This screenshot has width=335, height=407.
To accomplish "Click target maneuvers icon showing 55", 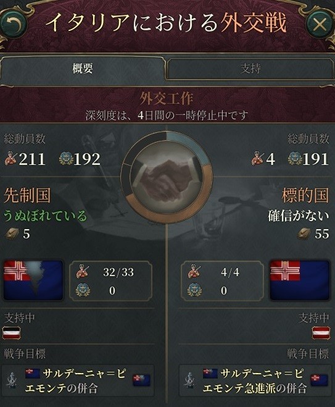I will (304, 233).
